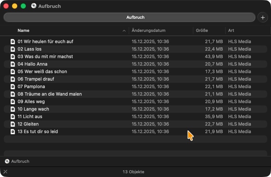Sort by Größe column

coord(202,30)
